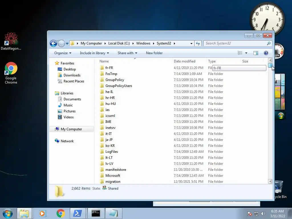
Task: Sort by the Size column header
Action: (252, 61)
